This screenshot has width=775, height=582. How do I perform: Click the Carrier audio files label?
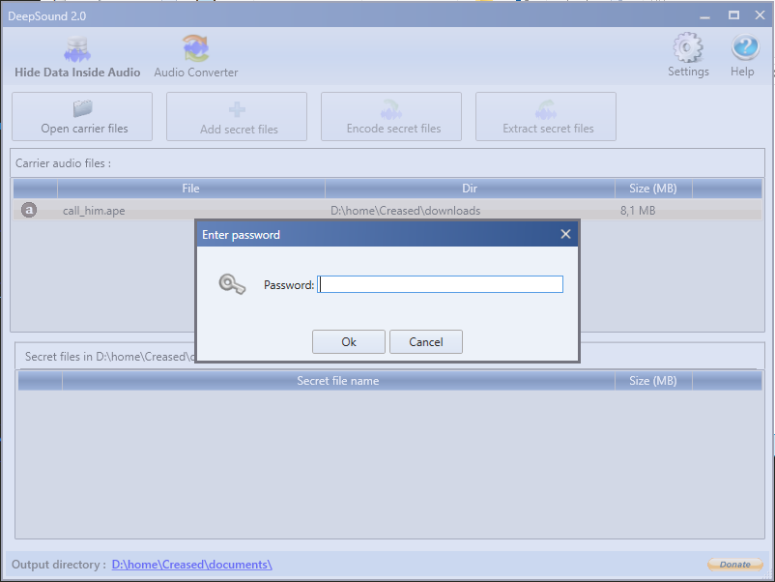pos(63,163)
